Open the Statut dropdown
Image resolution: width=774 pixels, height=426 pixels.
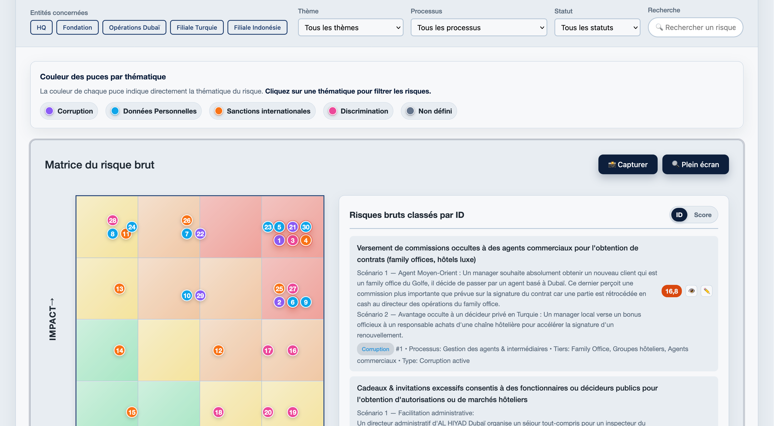pyautogui.click(x=597, y=28)
